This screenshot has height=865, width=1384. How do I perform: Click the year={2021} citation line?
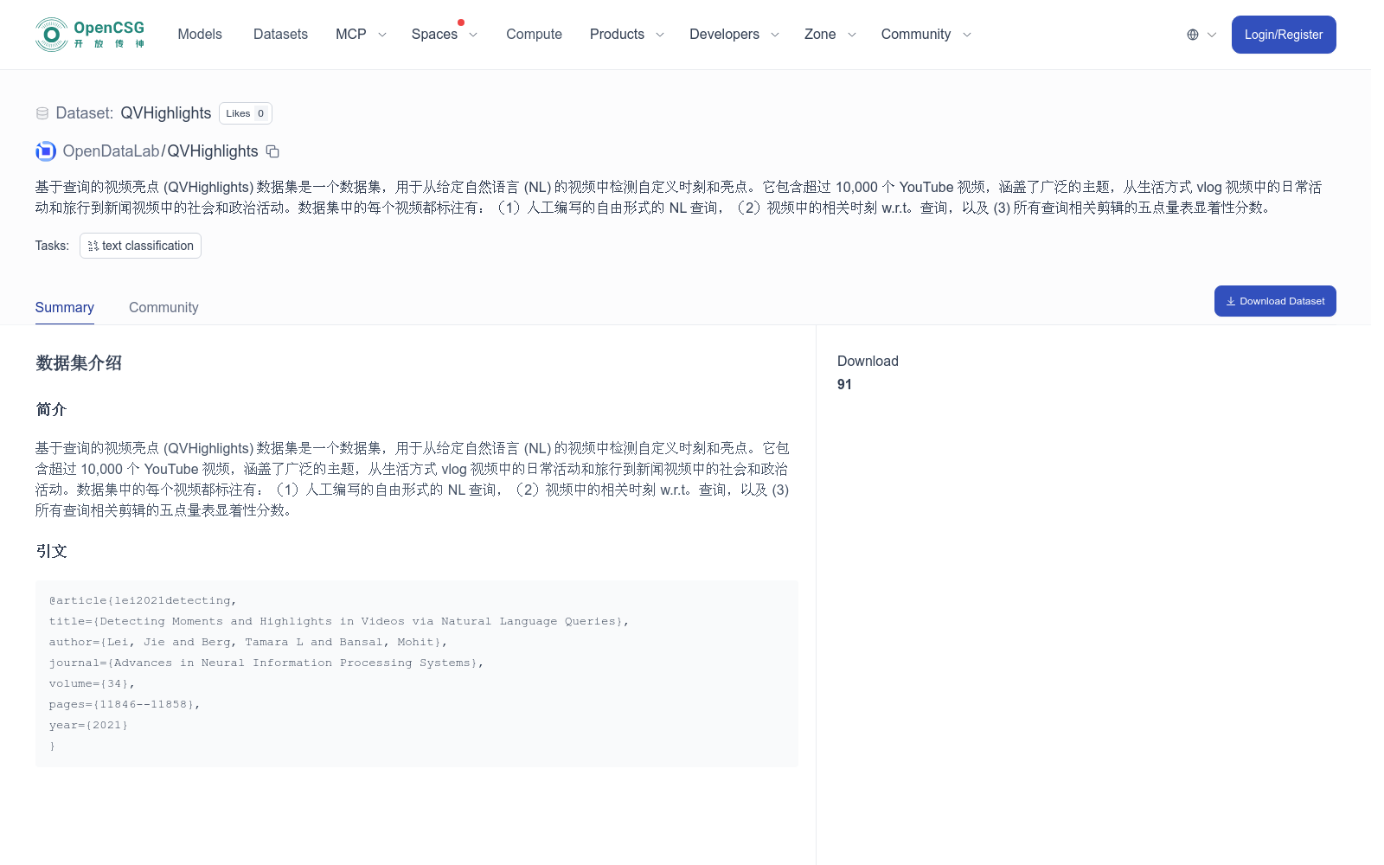(88, 725)
